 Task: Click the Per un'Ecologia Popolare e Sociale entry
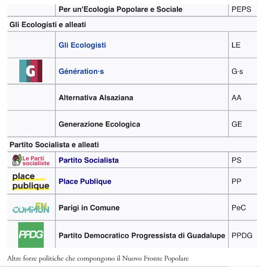pyautogui.click(x=120, y=9)
